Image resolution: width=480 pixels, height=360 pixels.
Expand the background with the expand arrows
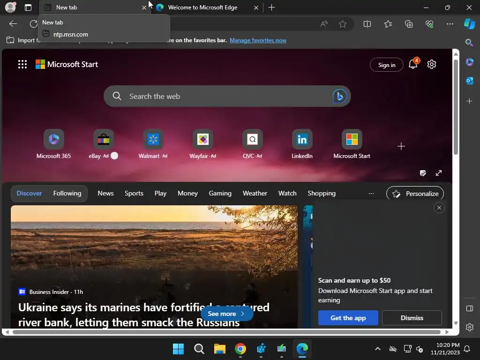click(x=439, y=173)
